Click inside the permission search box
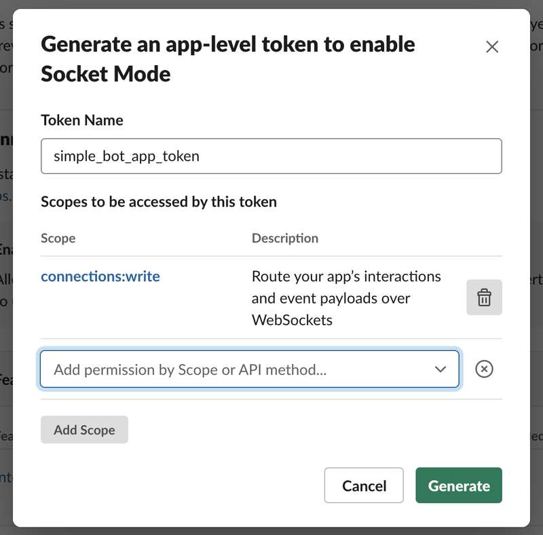543x535 pixels. point(204,369)
